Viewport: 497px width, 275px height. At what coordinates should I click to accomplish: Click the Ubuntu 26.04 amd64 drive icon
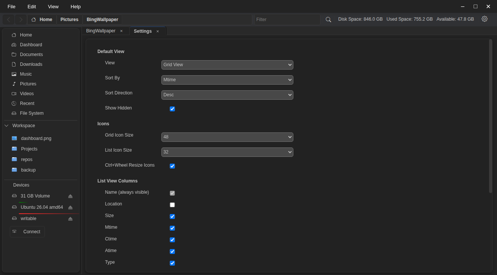(14, 207)
